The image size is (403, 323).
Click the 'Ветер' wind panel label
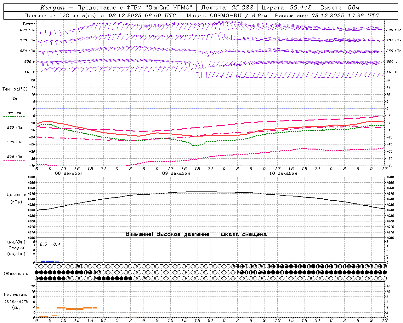pos(29,24)
